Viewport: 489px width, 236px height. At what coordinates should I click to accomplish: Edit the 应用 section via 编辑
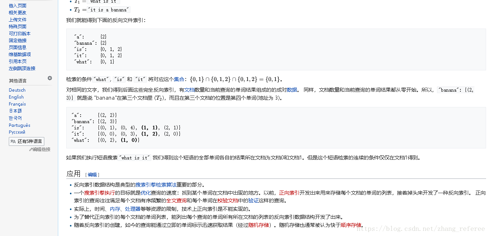click(92, 175)
